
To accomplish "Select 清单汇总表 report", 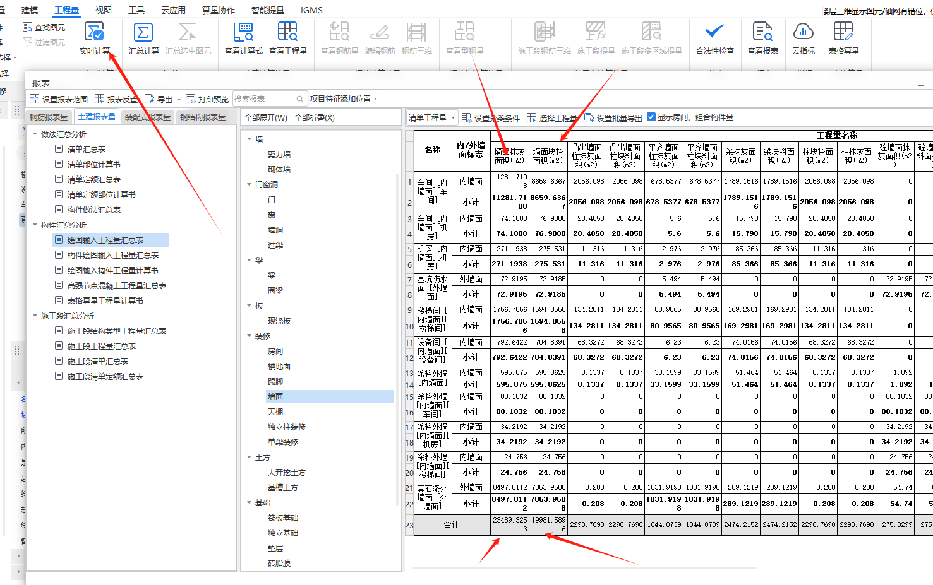I will point(87,149).
